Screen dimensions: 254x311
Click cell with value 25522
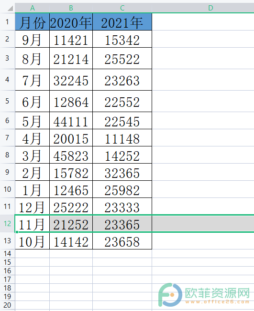click(122, 58)
